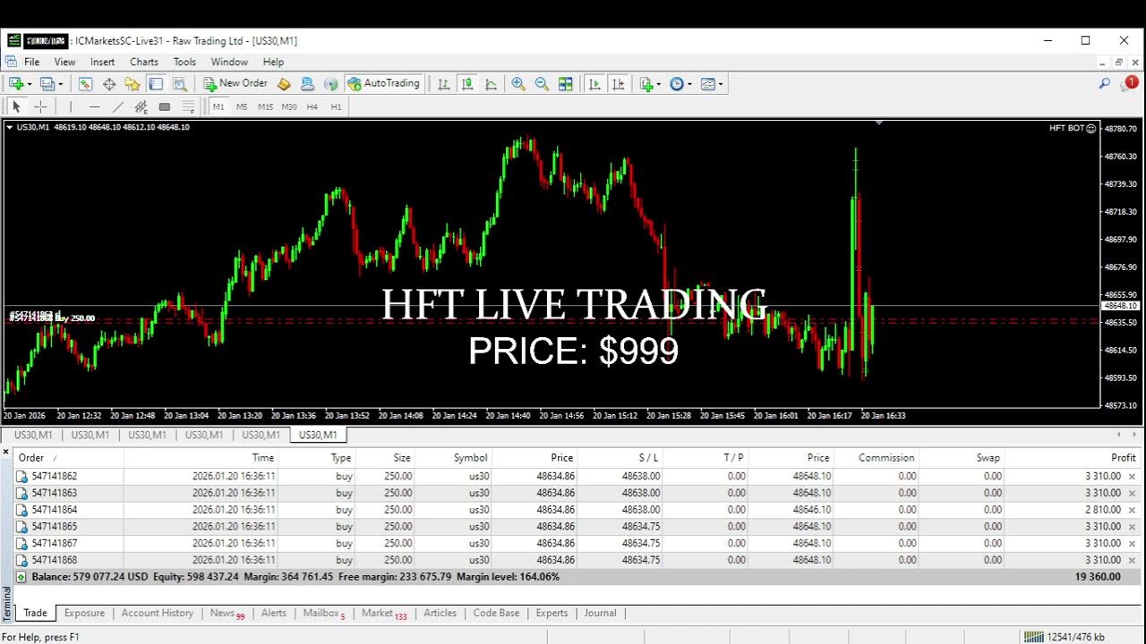This screenshot has height=644, width=1146.
Task: Open the Strategy Tester icon
Action: pos(179,83)
